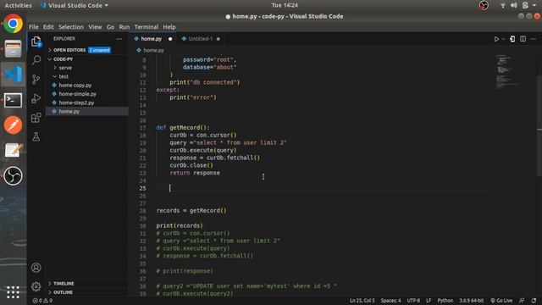The image size is (542, 305).
Task: Click the open changes editor icon
Action: click(512, 39)
